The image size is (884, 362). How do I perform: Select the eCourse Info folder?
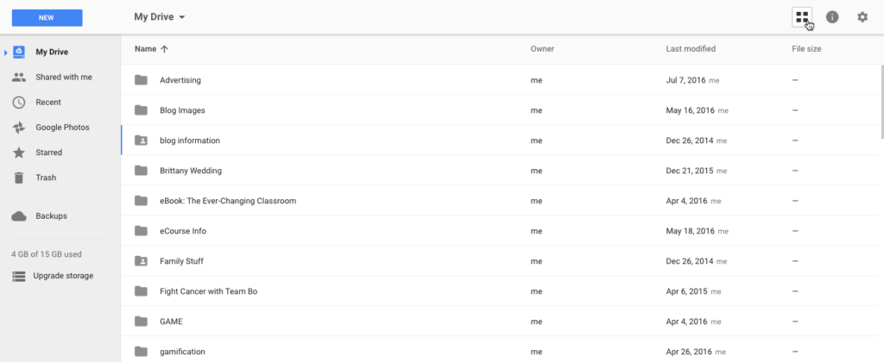click(500, 231)
